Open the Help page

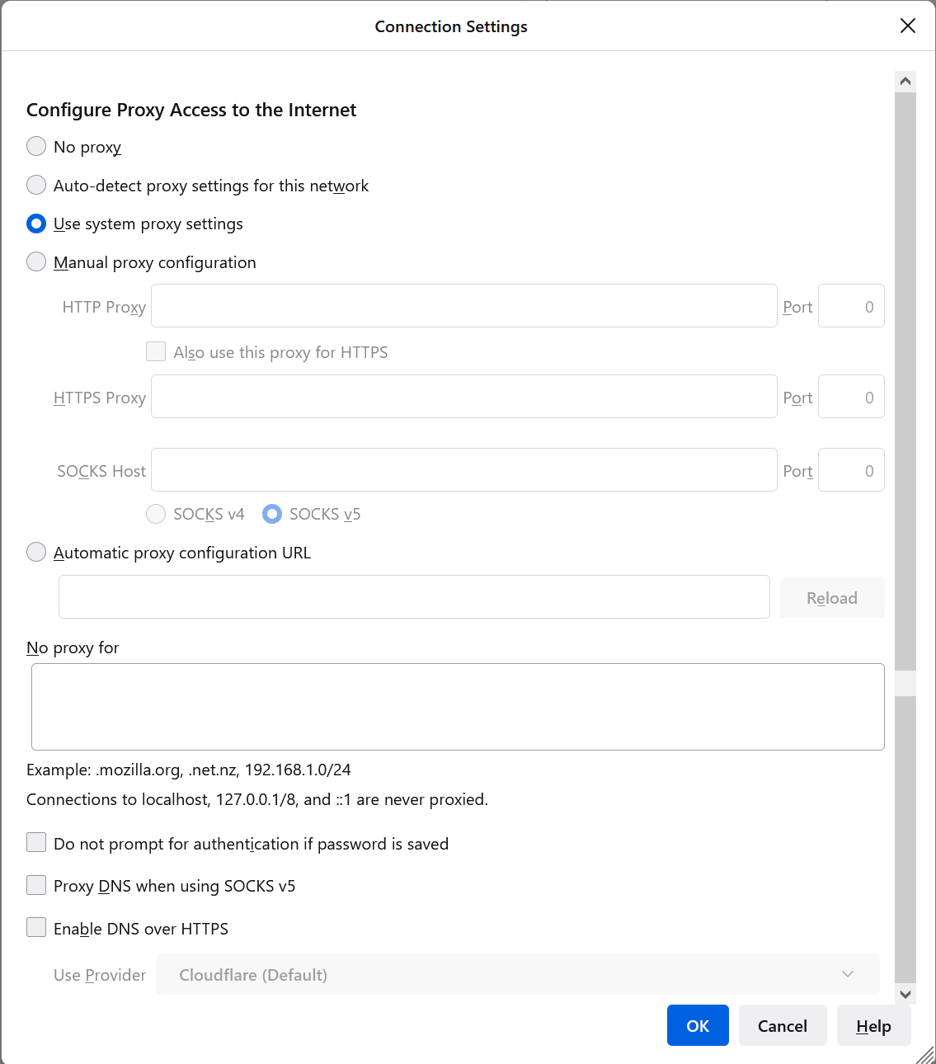(x=873, y=1025)
